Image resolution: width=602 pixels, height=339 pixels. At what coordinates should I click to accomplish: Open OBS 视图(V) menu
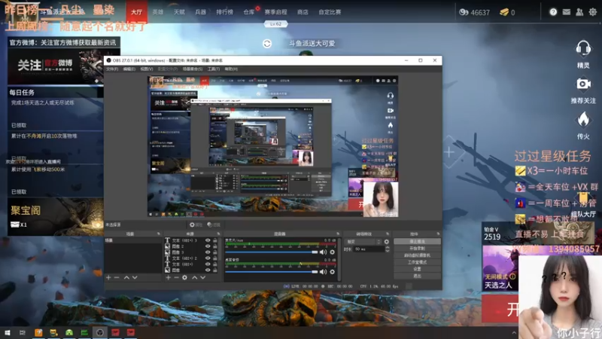click(147, 69)
